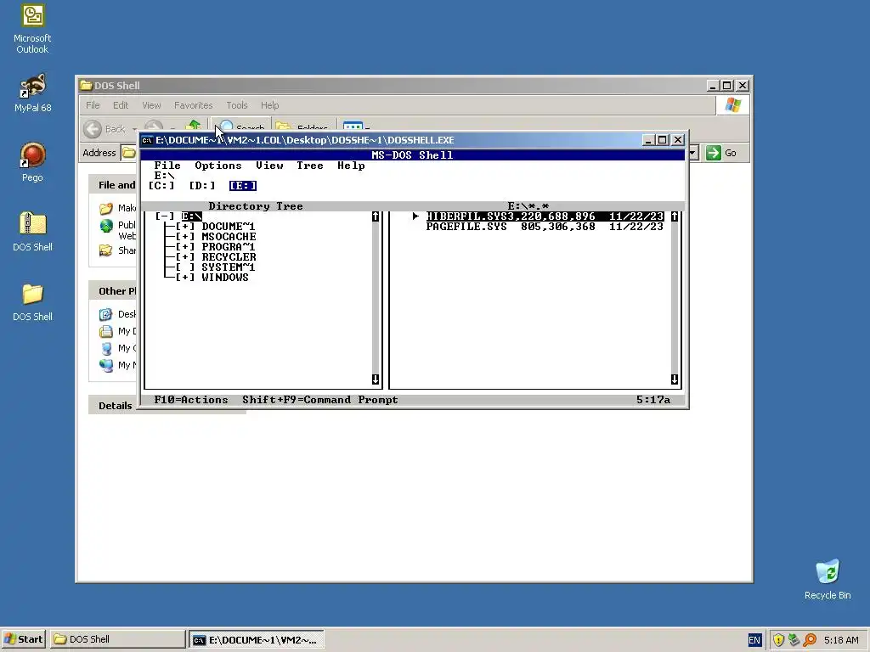The width and height of the screenshot is (870, 652).
Task: Open the Tree menu in MS-DOS Shell
Action: click(x=309, y=166)
